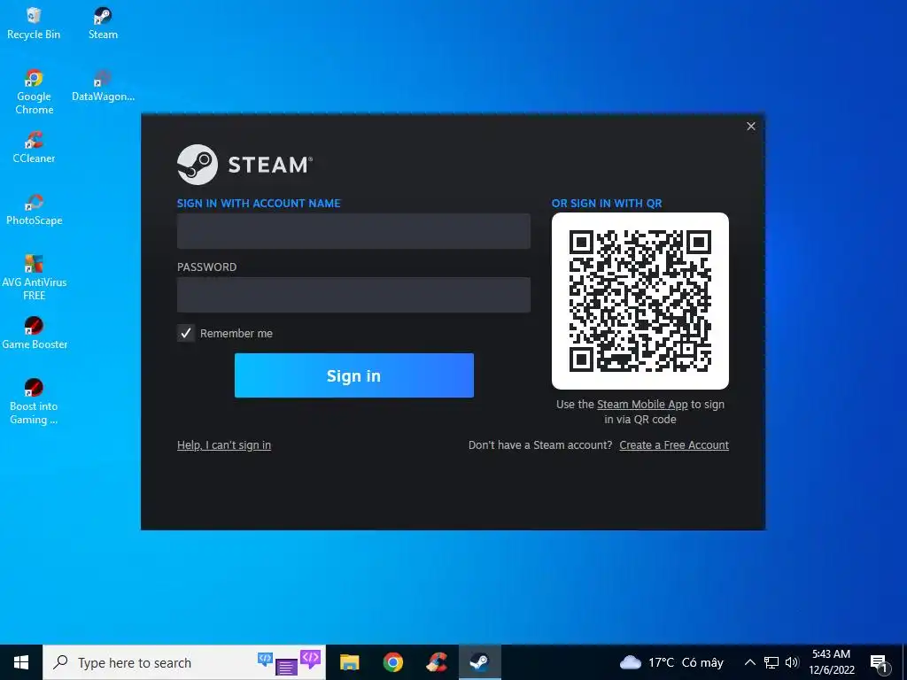
Task: Open the AVG AntiVirus FREE shortcut
Action: coord(34,277)
